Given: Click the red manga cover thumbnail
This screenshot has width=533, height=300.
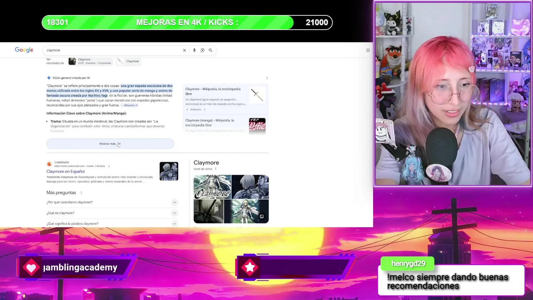Looking at the screenshot, I should coord(257,125).
